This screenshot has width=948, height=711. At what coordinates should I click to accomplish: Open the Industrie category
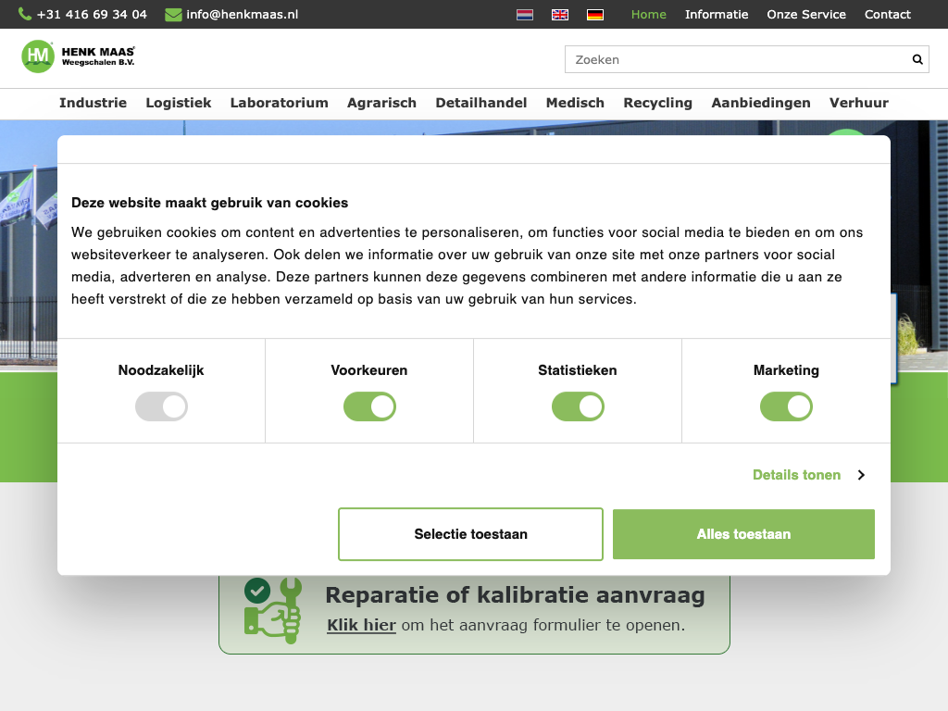tap(93, 103)
